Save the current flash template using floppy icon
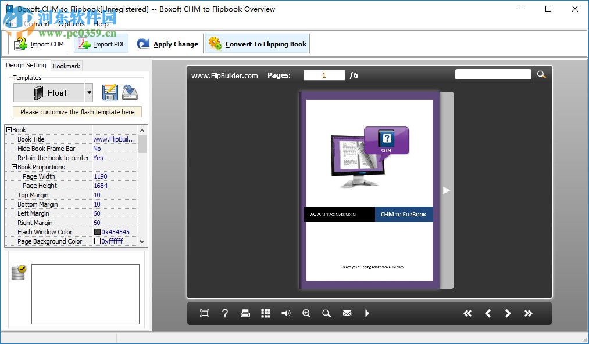The image size is (589, 344). (109, 92)
